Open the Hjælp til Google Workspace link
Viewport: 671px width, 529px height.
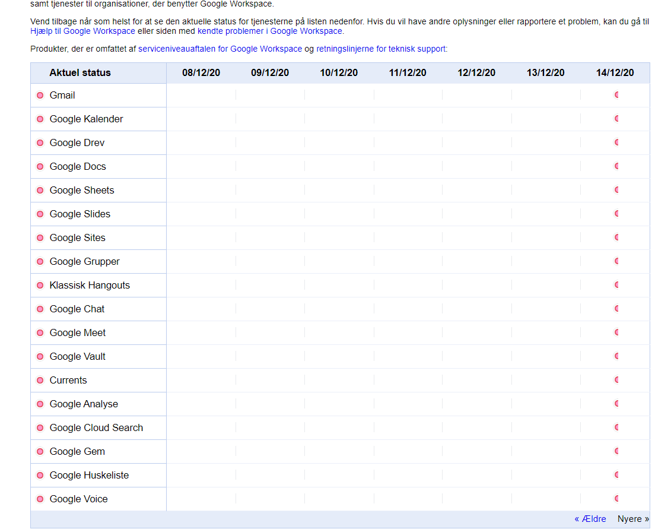pyautogui.click(x=82, y=31)
